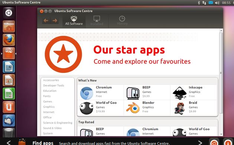The width and height of the screenshot is (234, 145).
Task: Click the download arrow button in bottom bar
Action: pyautogui.click(x=228, y=142)
